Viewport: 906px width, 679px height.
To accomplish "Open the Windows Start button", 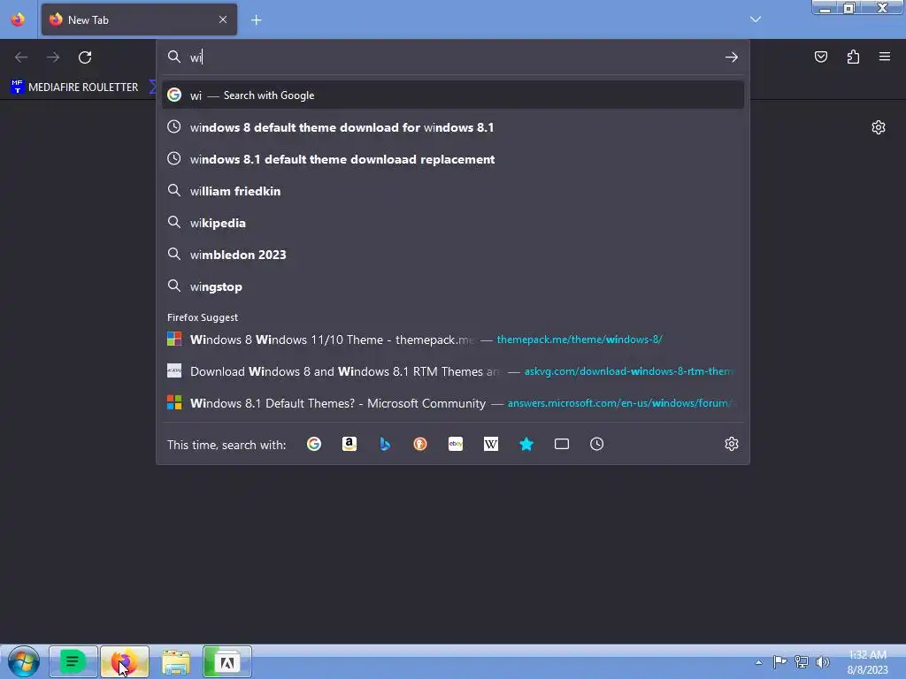I will pos(23,661).
